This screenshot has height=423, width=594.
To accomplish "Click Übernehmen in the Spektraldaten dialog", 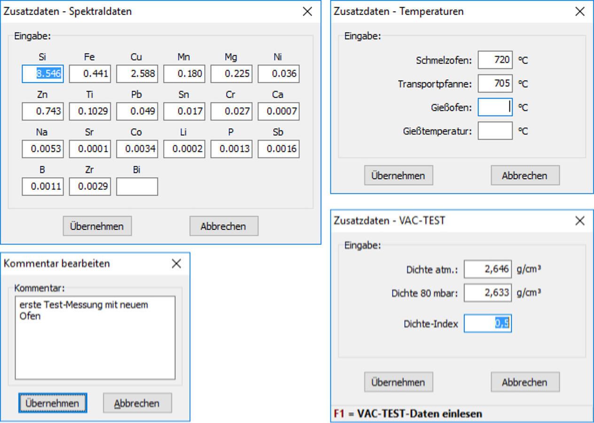I will point(97,226).
